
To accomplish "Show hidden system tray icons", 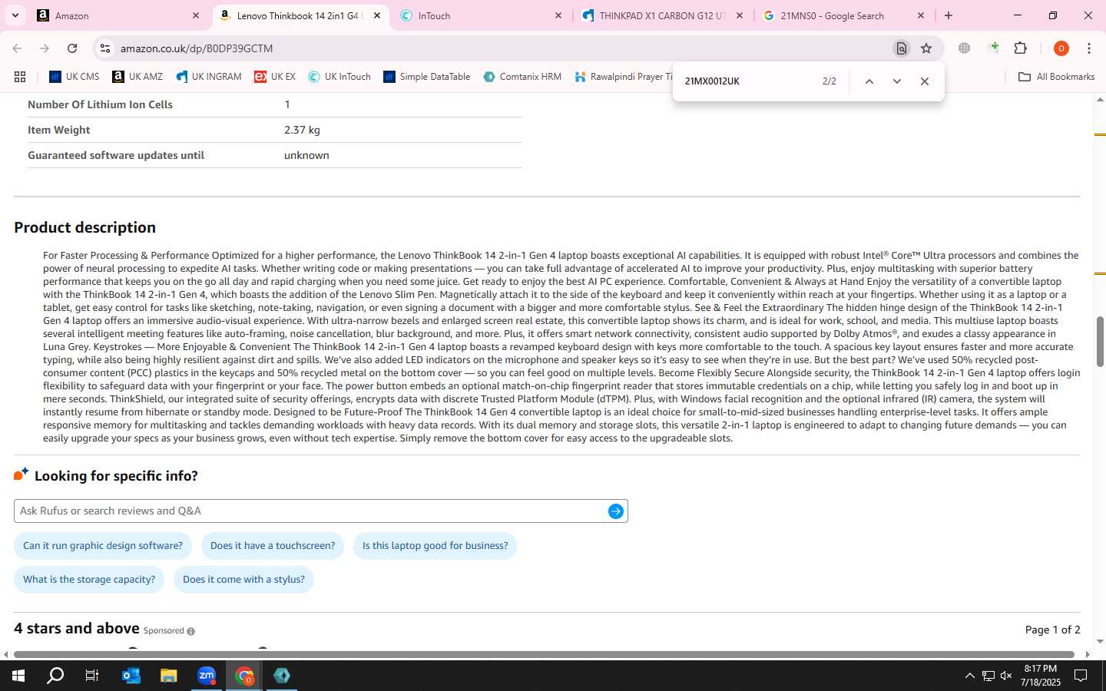I will coord(969,676).
